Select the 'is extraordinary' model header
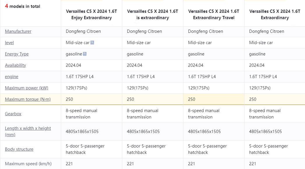 [152, 14]
